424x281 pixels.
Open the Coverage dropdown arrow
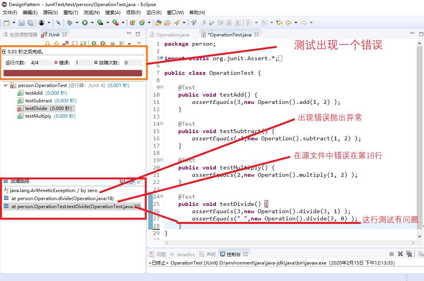108,23
